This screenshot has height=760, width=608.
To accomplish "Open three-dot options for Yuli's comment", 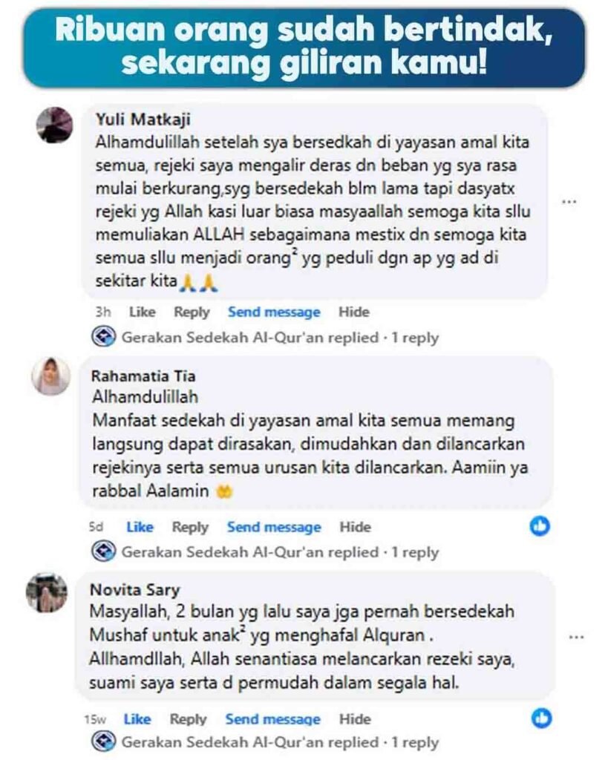I will point(569,202).
